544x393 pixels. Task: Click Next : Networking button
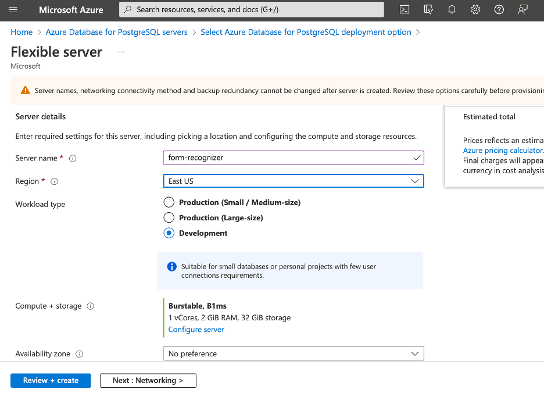(148, 381)
